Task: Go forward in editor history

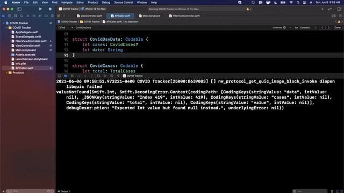Action: click(x=68, y=16)
